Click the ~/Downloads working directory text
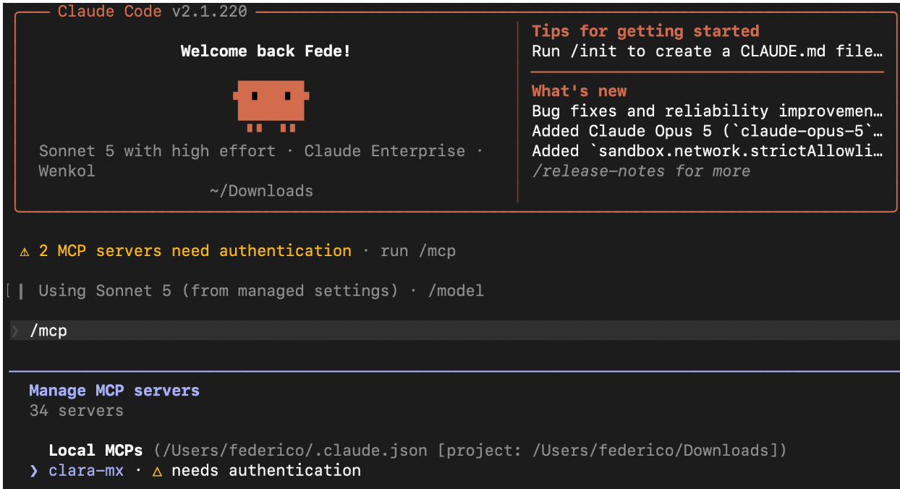Screen dimensions: 900x489 (x=261, y=191)
